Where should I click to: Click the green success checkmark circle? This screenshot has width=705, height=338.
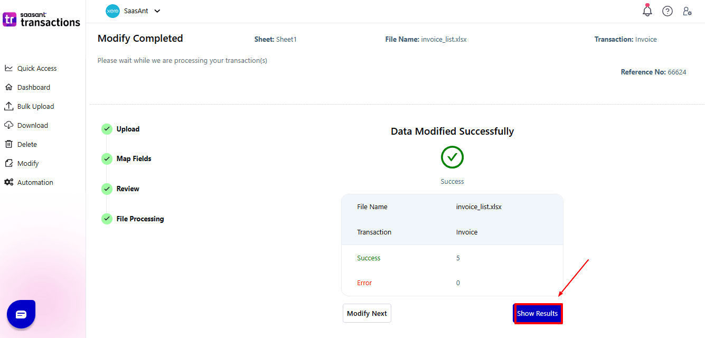click(452, 157)
